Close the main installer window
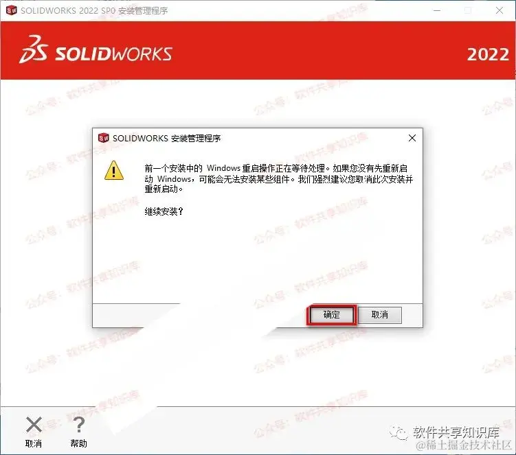Viewport: 516px width, 455px height. click(x=500, y=10)
